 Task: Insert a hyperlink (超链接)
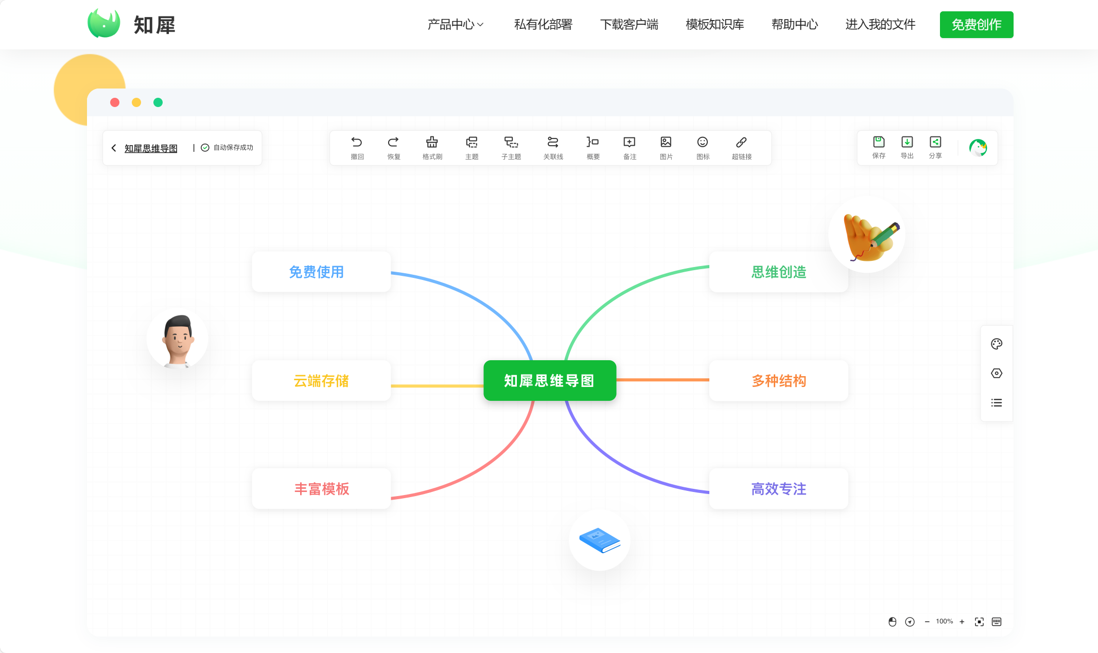coord(741,142)
